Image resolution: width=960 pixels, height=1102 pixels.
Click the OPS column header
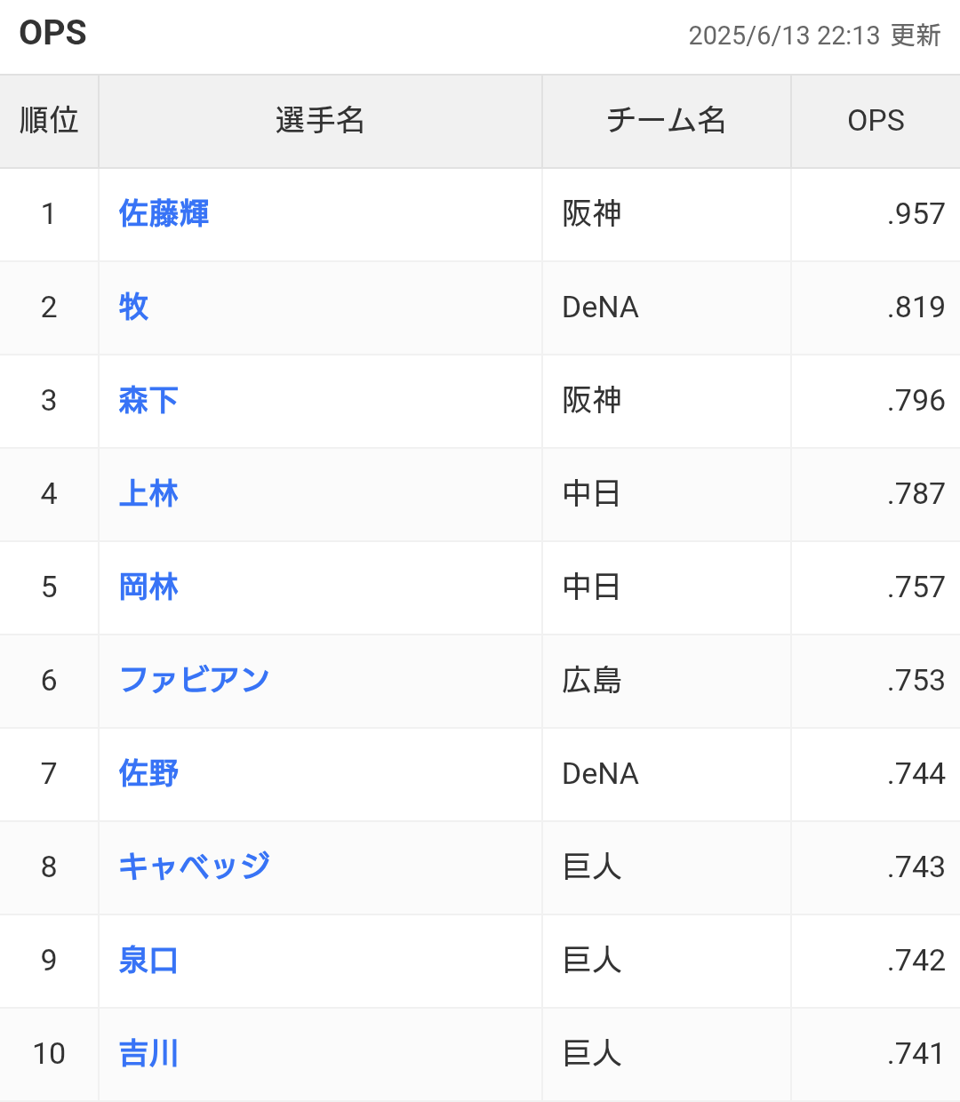(x=876, y=121)
